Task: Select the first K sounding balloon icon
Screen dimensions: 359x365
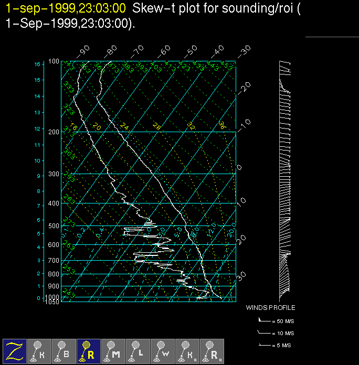Action: click(39, 351)
